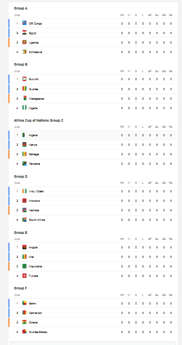Click the Kenya flag icon

pyautogui.click(x=24, y=145)
